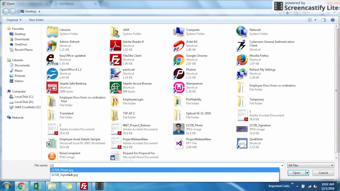Screen dimensions: 340x191
Task: Select the Refresh My Settings icon
Action: (242, 73)
